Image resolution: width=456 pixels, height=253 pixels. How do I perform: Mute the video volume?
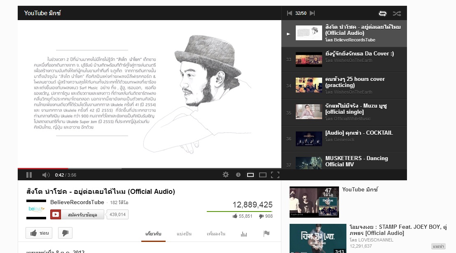point(46,175)
